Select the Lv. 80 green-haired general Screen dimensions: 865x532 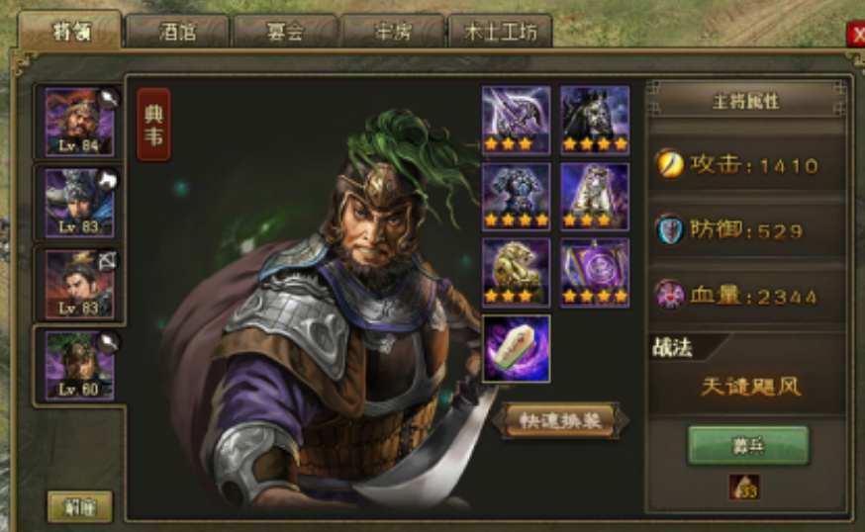click(79, 366)
